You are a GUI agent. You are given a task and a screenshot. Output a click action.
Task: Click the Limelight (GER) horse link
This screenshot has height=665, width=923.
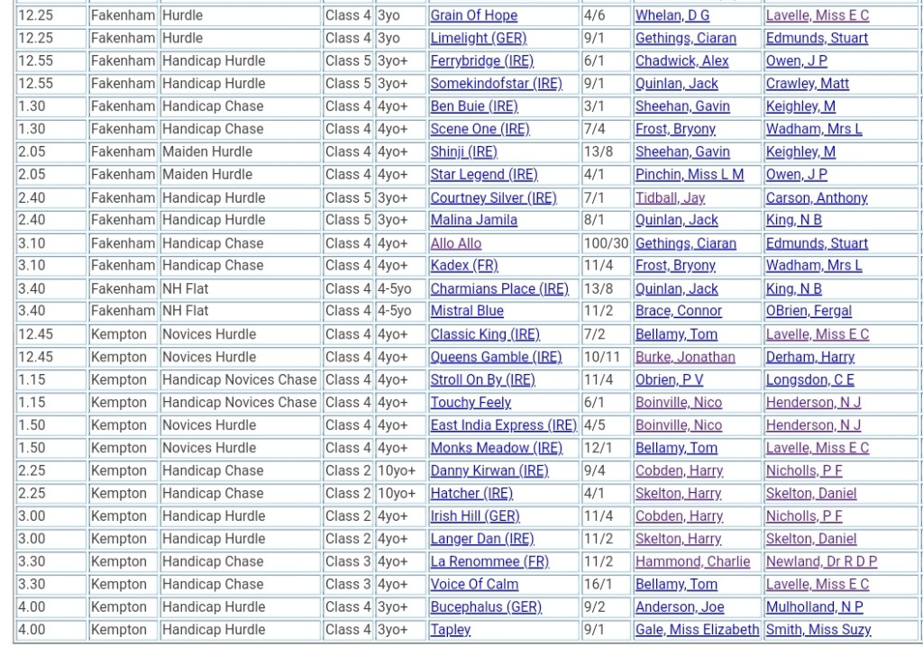[478, 38]
